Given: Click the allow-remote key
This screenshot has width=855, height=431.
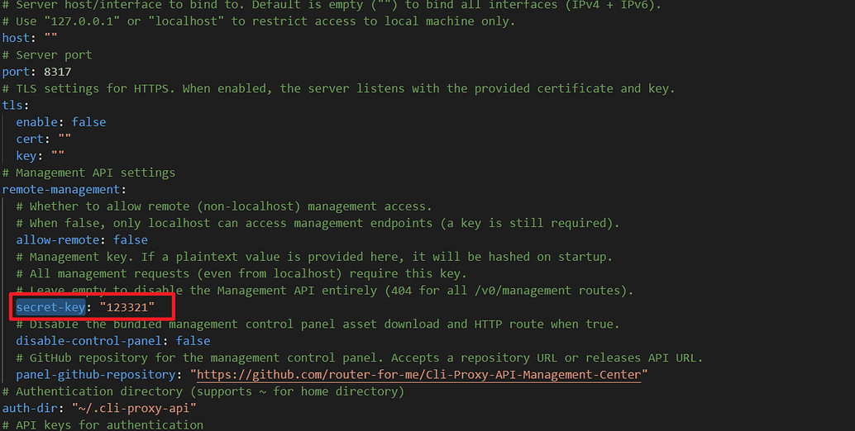Looking at the screenshot, I should click(x=58, y=240).
